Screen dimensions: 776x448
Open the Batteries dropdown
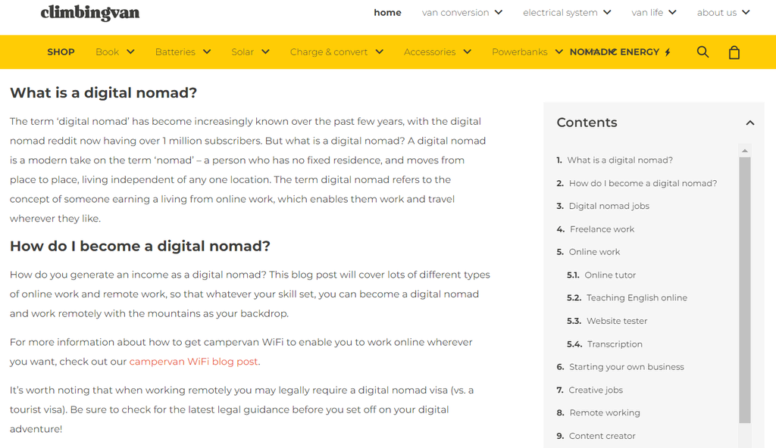[x=183, y=52]
